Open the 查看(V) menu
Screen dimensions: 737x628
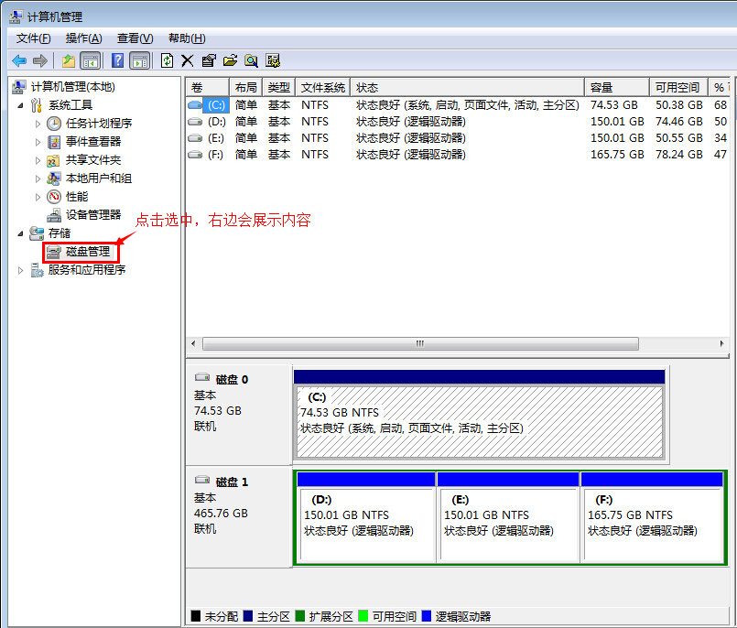(x=135, y=38)
